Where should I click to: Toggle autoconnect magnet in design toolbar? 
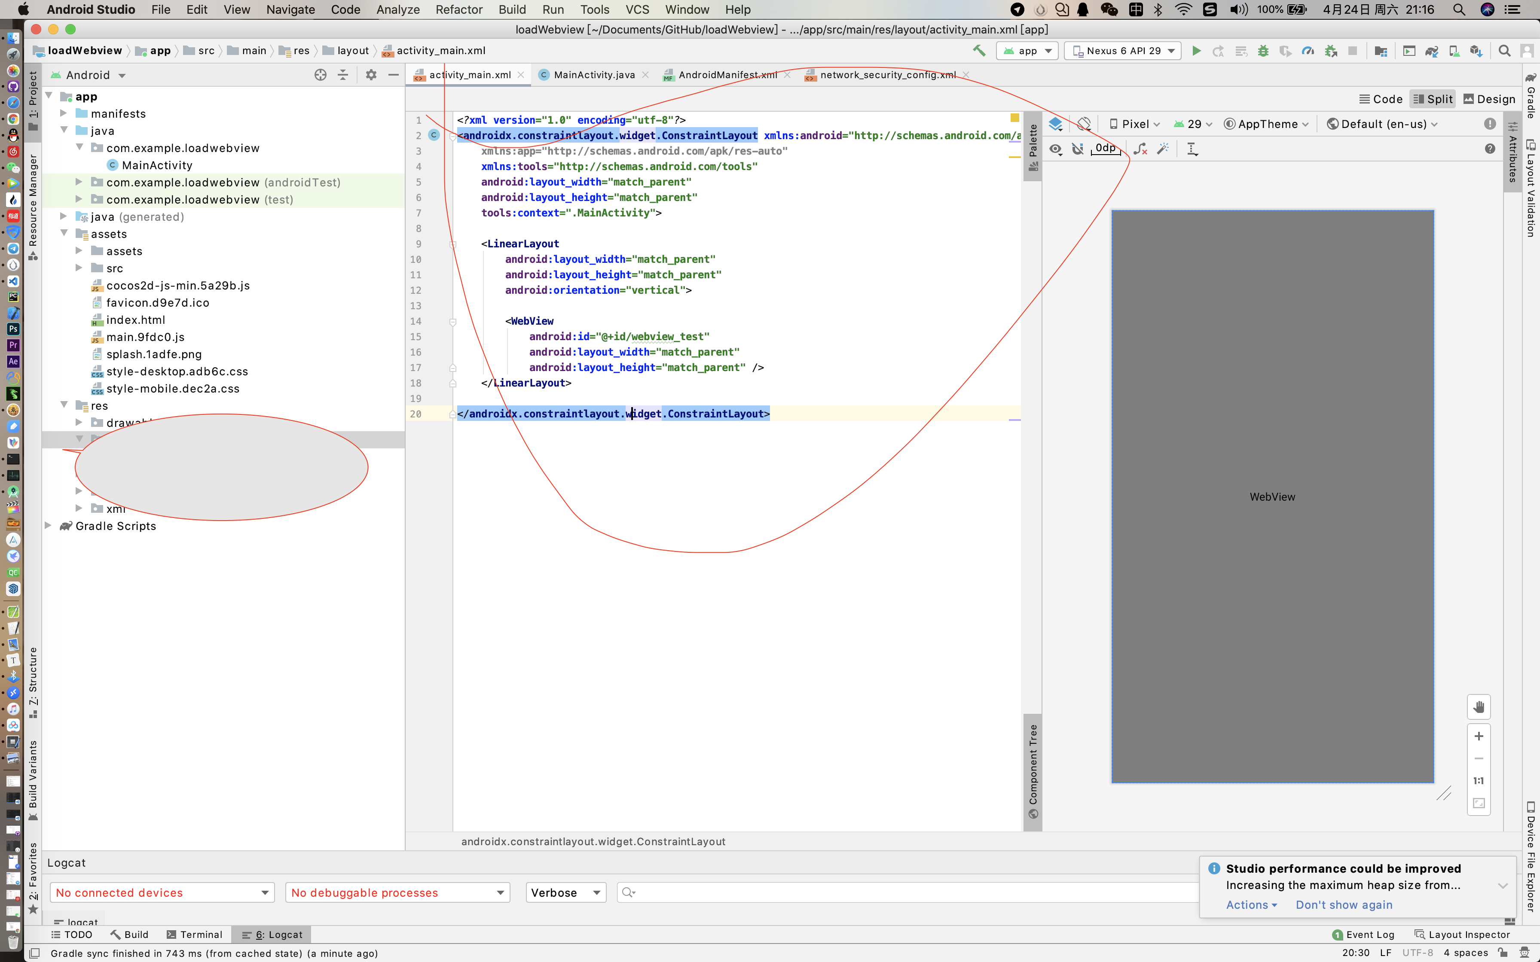pos(1077,149)
